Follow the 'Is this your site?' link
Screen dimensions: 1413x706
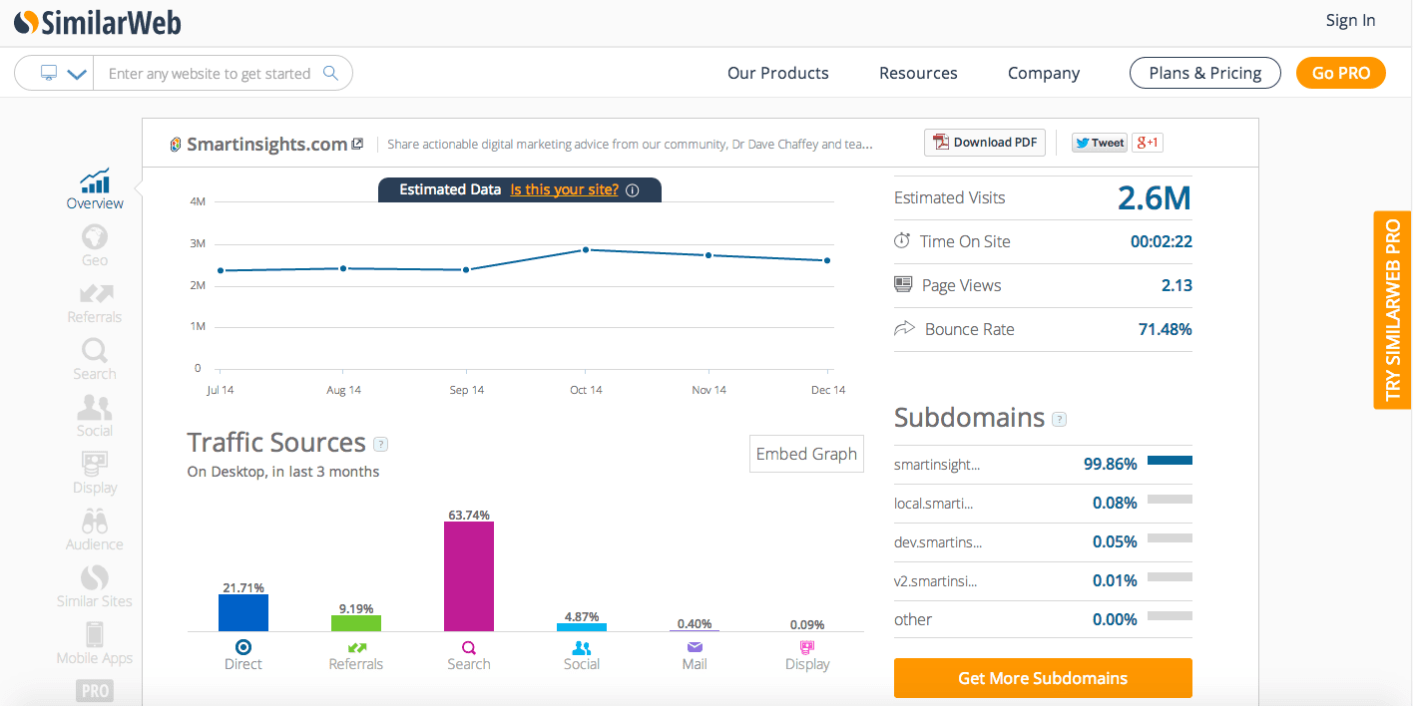(x=564, y=189)
